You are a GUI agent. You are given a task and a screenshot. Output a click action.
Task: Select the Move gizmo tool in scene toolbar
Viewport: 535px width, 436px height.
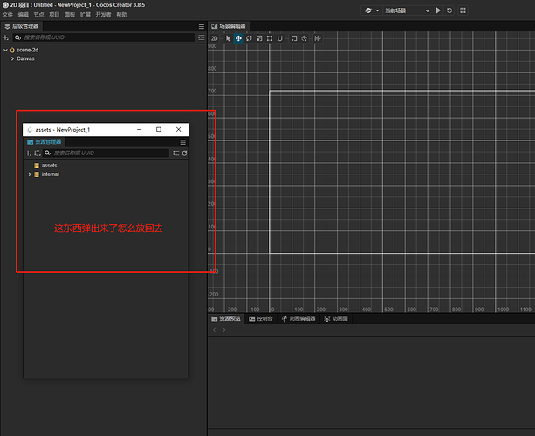coord(238,38)
